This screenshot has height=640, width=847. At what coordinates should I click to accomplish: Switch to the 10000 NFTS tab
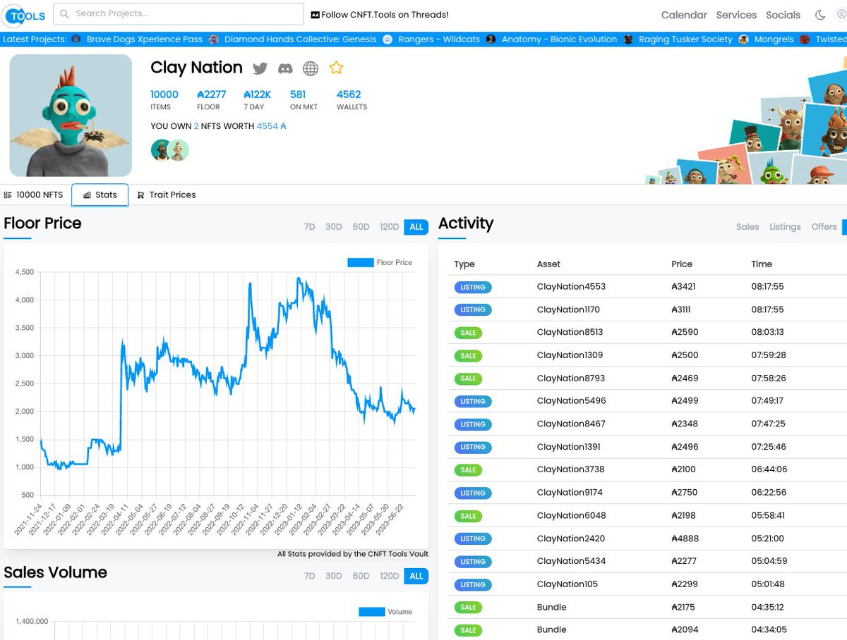[33, 195]
